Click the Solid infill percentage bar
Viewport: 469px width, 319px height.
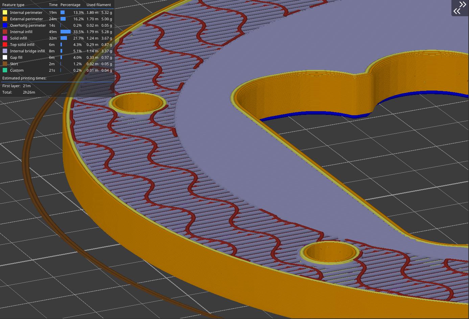pyautogui.click(x=64, y=38)
